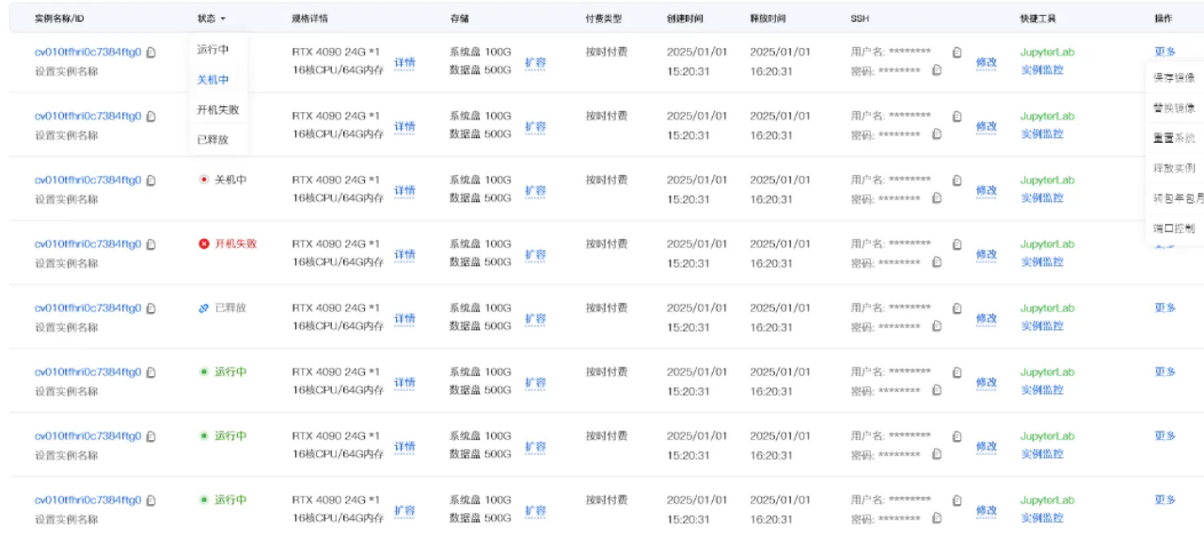The height and width of the screenshot is (535, 1204).
Task: Choose 运行中 in the status filter menu
Action: coord(213,50)
